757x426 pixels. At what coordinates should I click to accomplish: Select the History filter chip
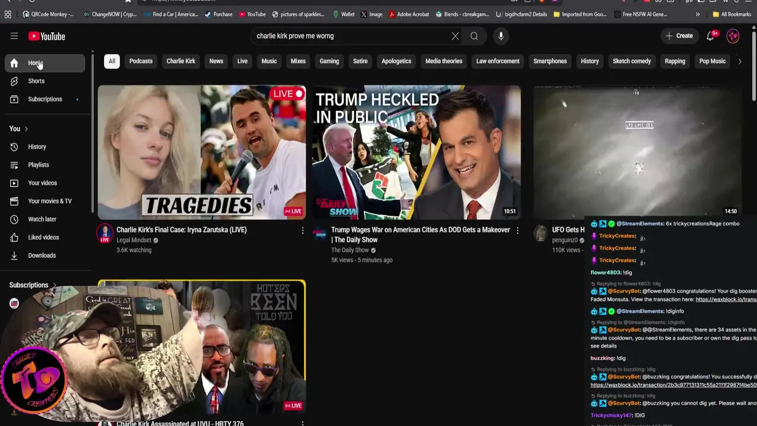click(x=590, y=61)
